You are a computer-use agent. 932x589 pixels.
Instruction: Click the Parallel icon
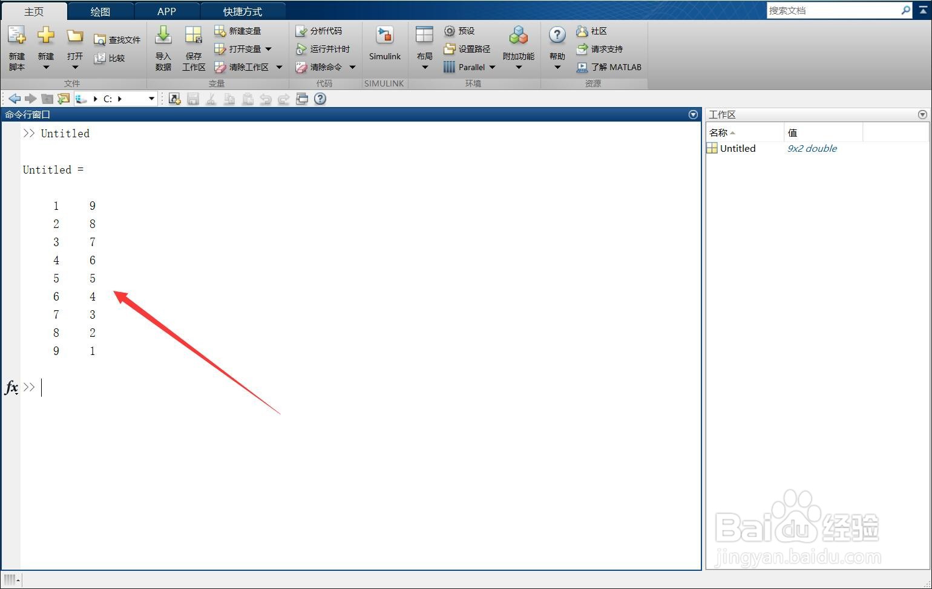coord(449,67)
